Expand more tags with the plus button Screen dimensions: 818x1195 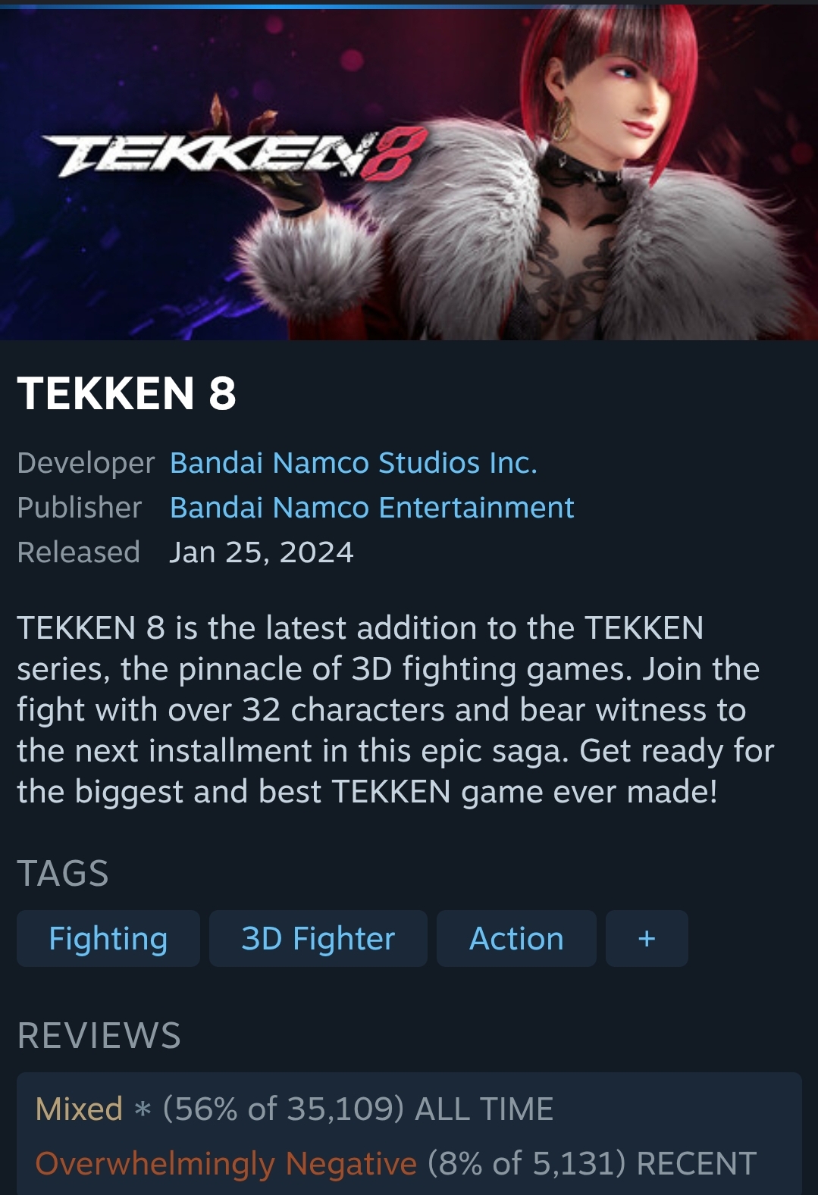(647, 938)
